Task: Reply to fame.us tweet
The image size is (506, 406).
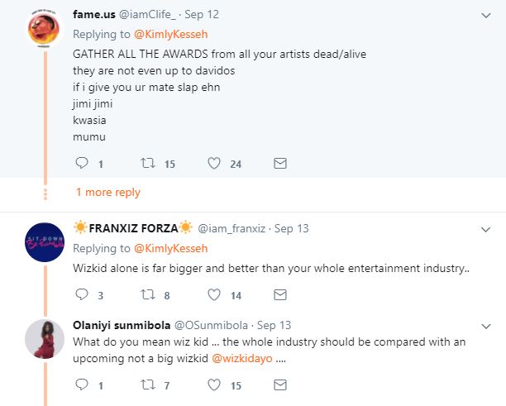Action: (x=82, y=164)
